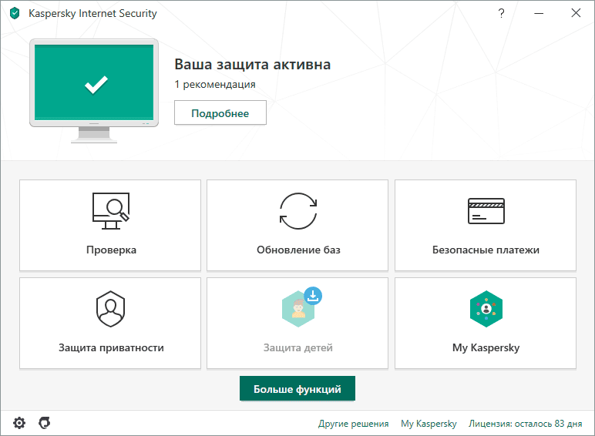Screen dimensions: 595x436
Task: Click the green monitor protection status image
Action: [x=94, y=91]
